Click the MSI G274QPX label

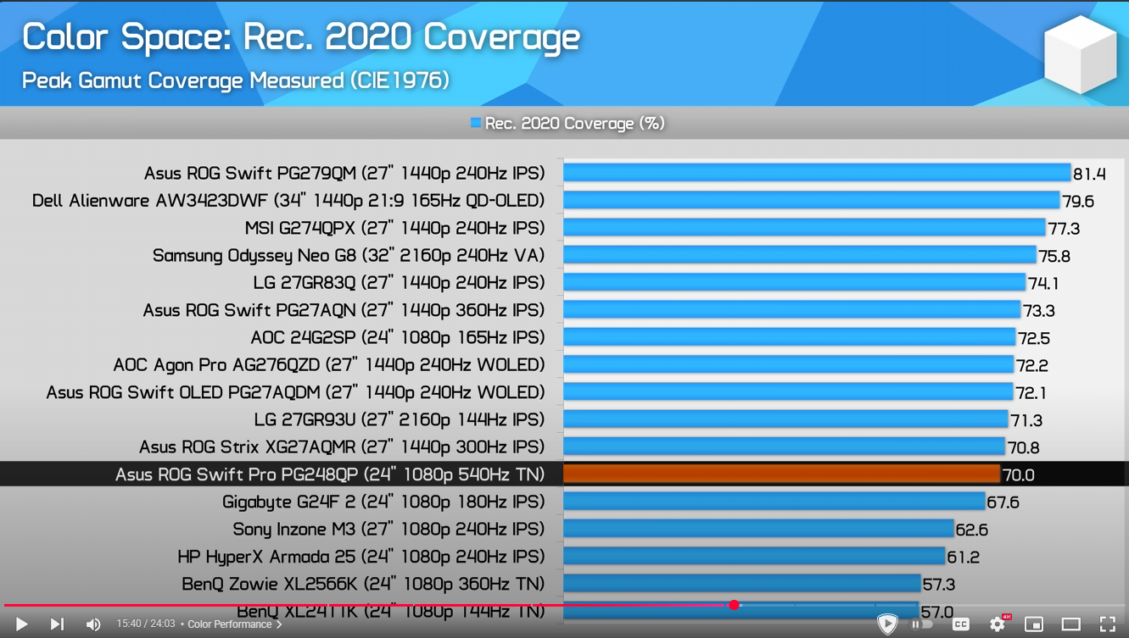[x=394, y=228]
